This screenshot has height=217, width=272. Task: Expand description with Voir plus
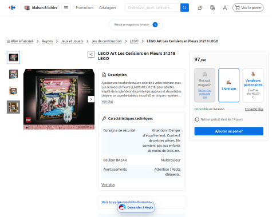107,102
